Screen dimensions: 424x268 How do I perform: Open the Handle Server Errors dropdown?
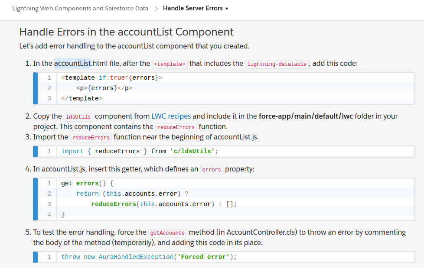pyautogui.click(x=193, y=8)
